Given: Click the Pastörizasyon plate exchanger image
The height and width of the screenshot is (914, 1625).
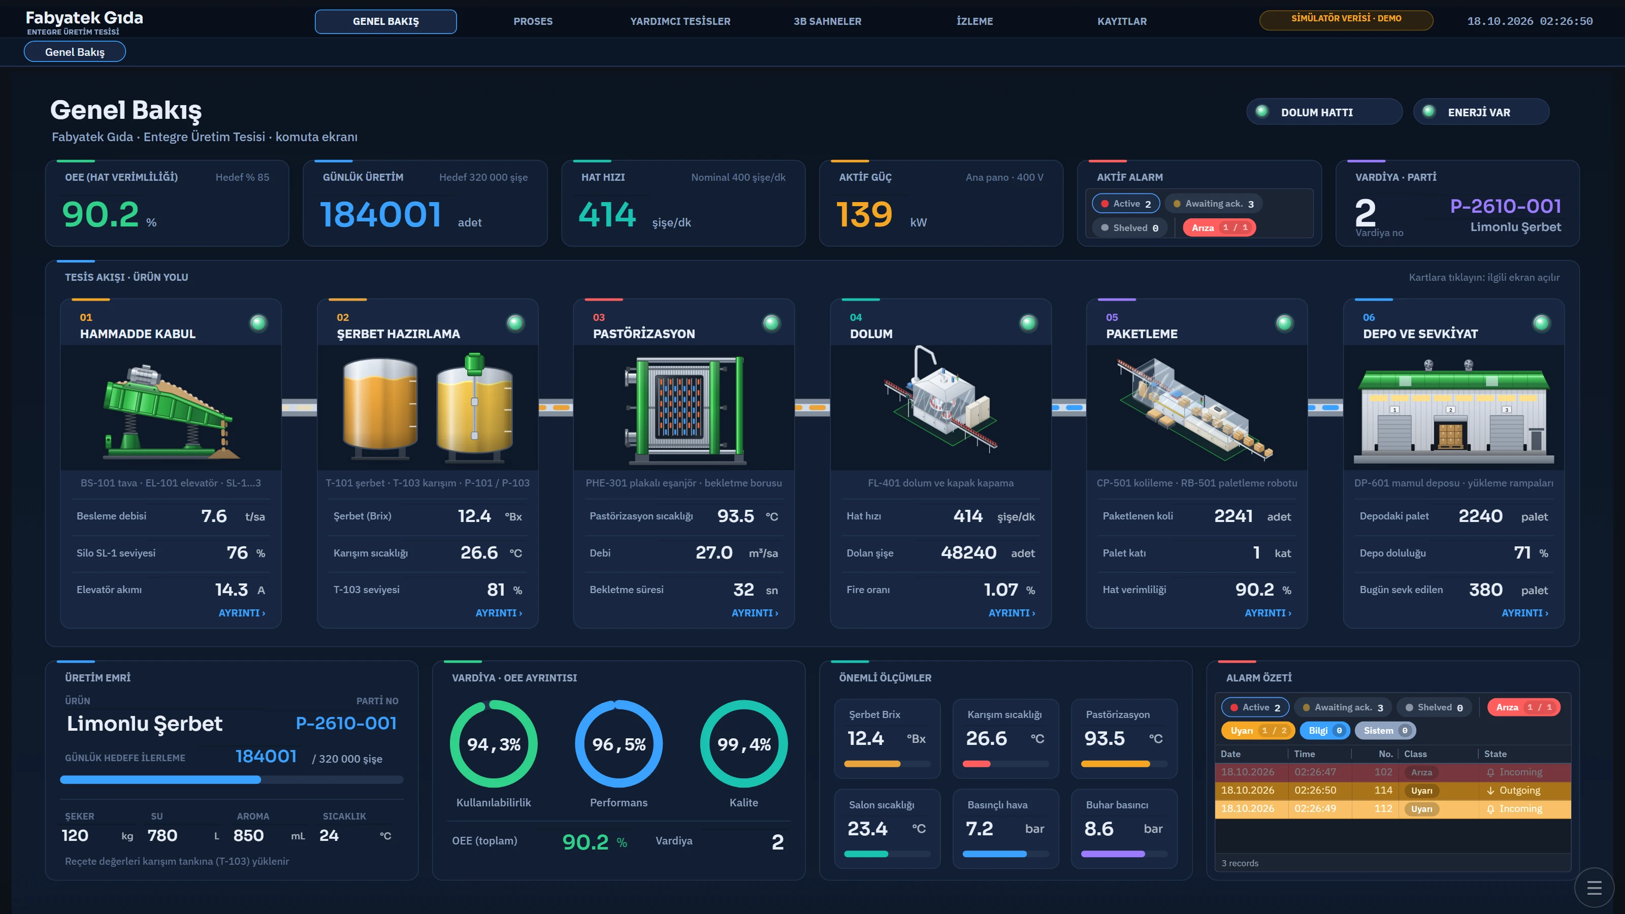Looking at the screenshot, I should [x=684, y=407].
